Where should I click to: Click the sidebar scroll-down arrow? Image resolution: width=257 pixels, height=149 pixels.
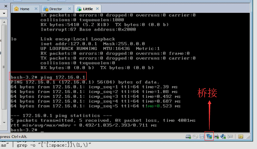pyautogui.click(x=4, y=123)
